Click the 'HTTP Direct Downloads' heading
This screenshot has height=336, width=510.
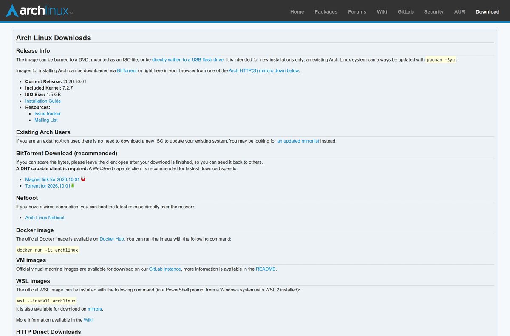pos(48,332)
